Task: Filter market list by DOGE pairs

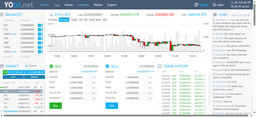Action: 19,72
